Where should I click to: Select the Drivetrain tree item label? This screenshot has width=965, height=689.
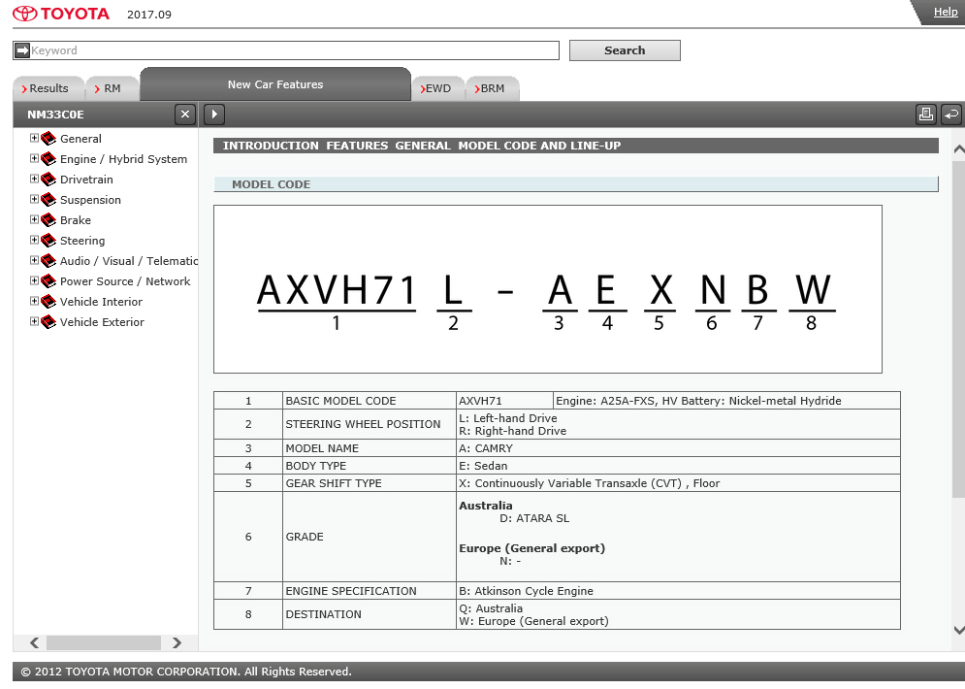pos(86,180)
